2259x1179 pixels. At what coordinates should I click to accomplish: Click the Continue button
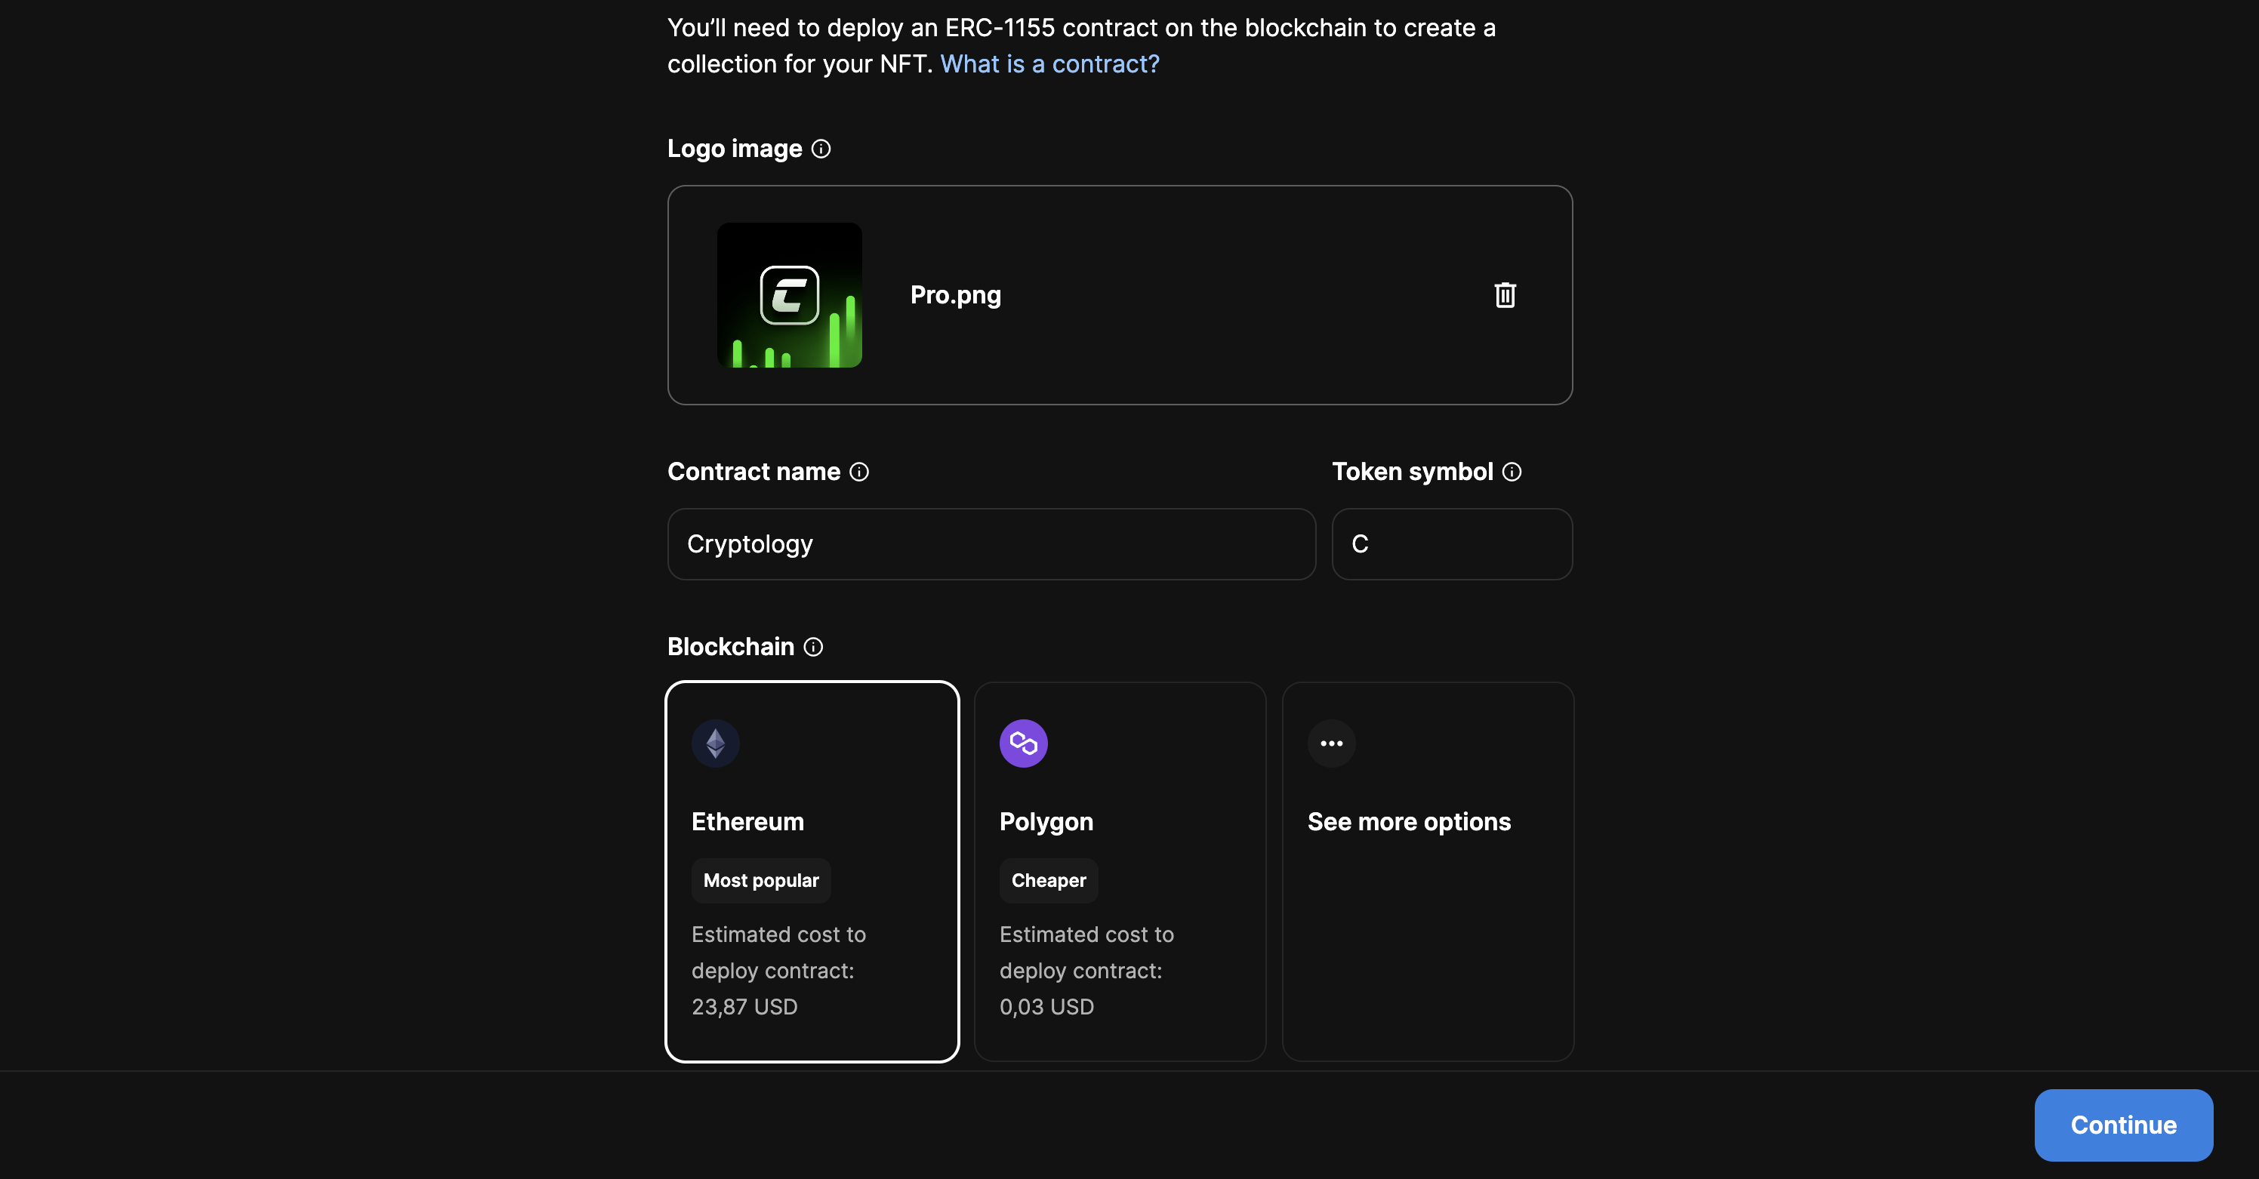(x=2123, y=1124)
